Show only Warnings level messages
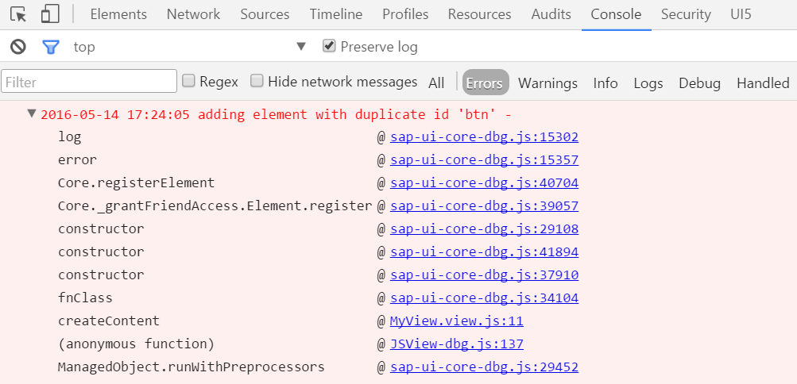The image size is (797, 384). [x=547, y=83]
